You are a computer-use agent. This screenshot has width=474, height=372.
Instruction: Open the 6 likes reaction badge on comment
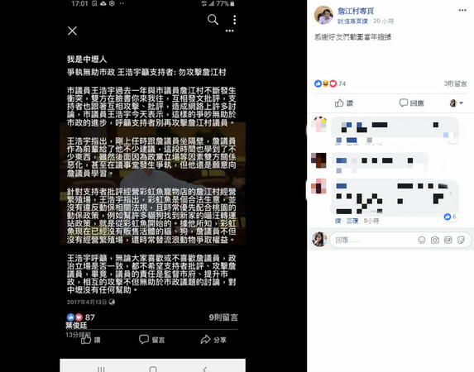click(450, 217)
